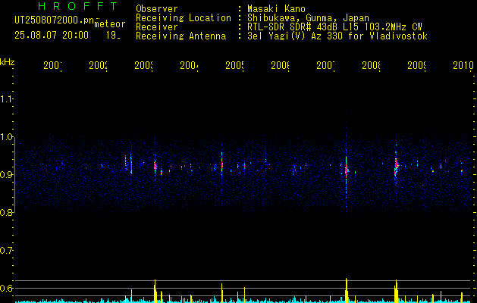Screen dimensions: 477x303
Task: Click the 0.8 frequency axis label
Action: 6,212
